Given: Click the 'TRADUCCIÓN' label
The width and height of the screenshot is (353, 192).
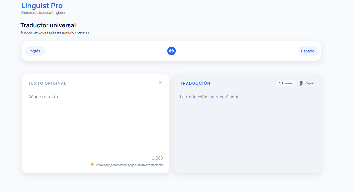Looking at the screenshot, I should [195, 83].
